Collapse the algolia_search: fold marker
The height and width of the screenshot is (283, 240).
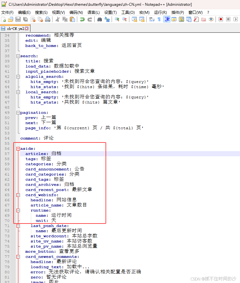18,77
